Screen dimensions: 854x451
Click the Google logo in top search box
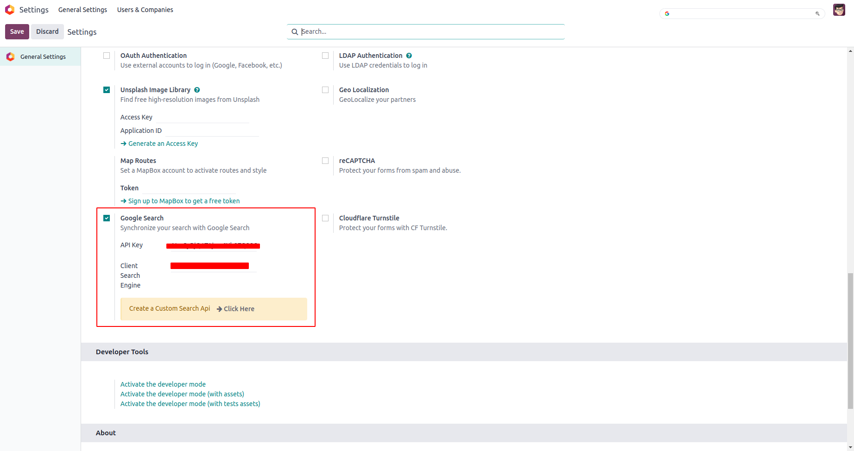click(x=667, y=13)
